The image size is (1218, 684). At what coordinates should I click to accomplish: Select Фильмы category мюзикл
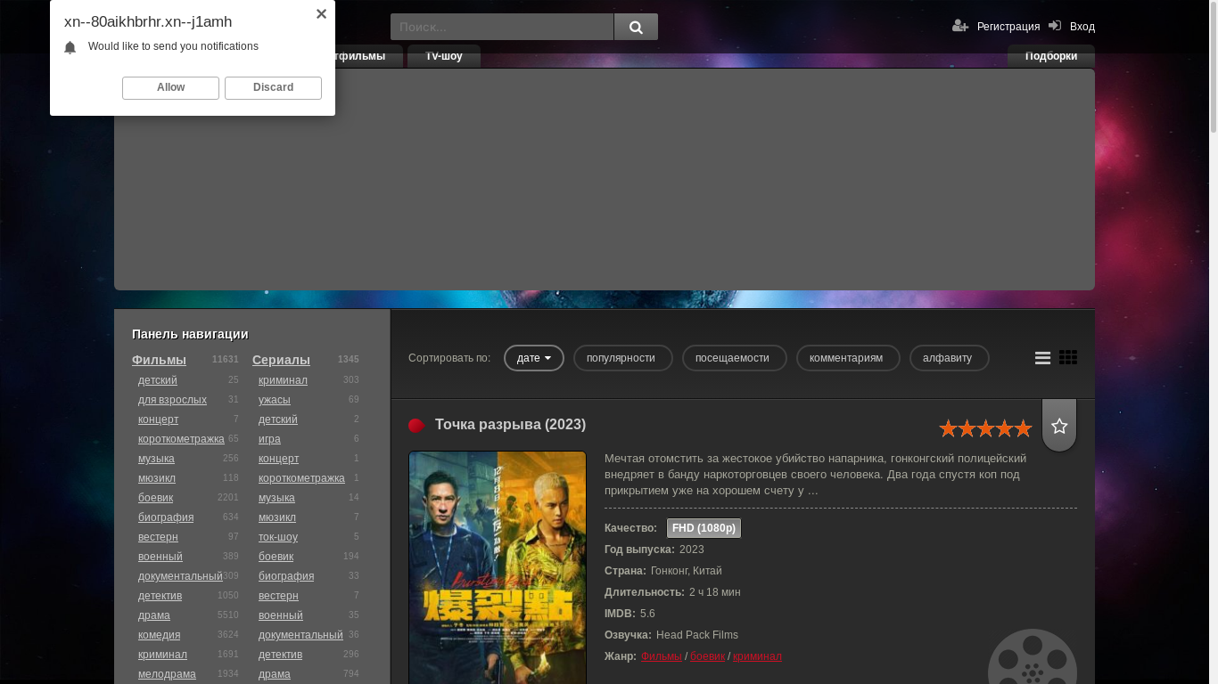point(157,478)
